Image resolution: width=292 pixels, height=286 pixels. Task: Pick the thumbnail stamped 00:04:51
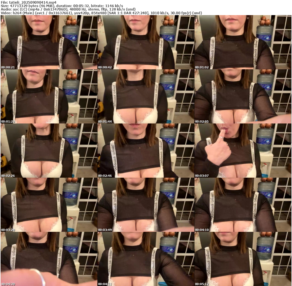point(146,259)
